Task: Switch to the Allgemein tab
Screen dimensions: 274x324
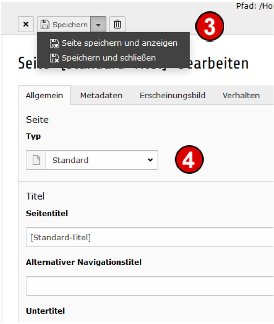Action: 44,95
